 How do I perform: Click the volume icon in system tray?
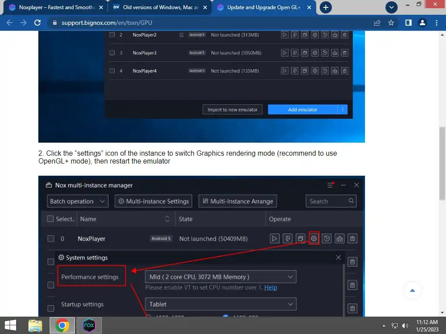tap(405, 326)
